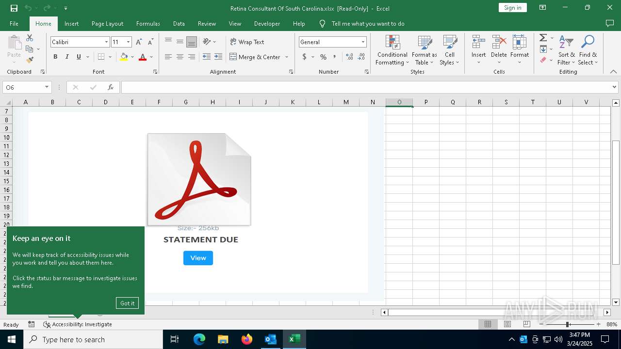The image size is (621, 349).
Task: Click the AutoSum sigma icon
Action: pos(543,38)
